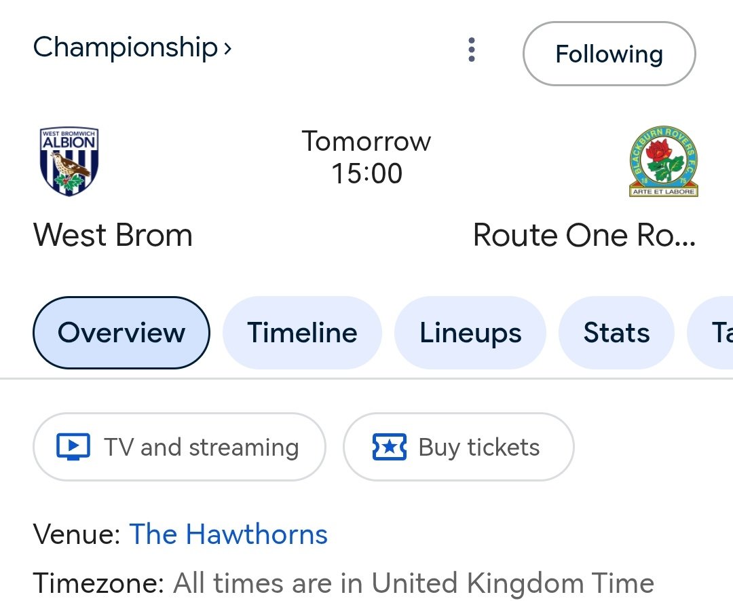Tap the Route One Ro... team name
Image resolution: width=733 pixels, height=601 pixels.
584,235
